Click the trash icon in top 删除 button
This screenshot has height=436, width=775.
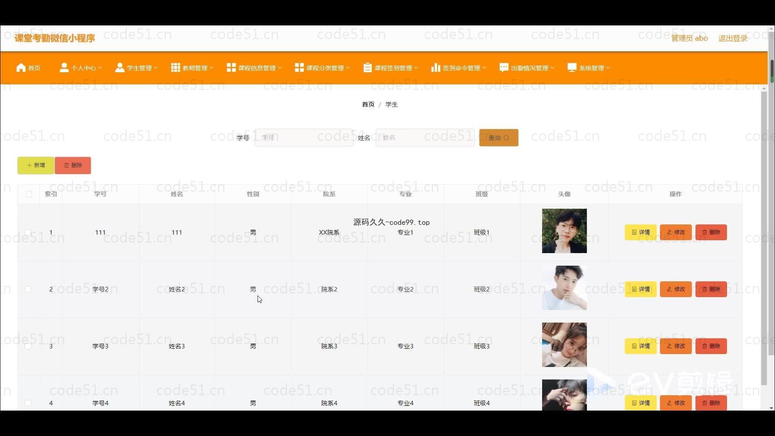click(x=67, y=166)
